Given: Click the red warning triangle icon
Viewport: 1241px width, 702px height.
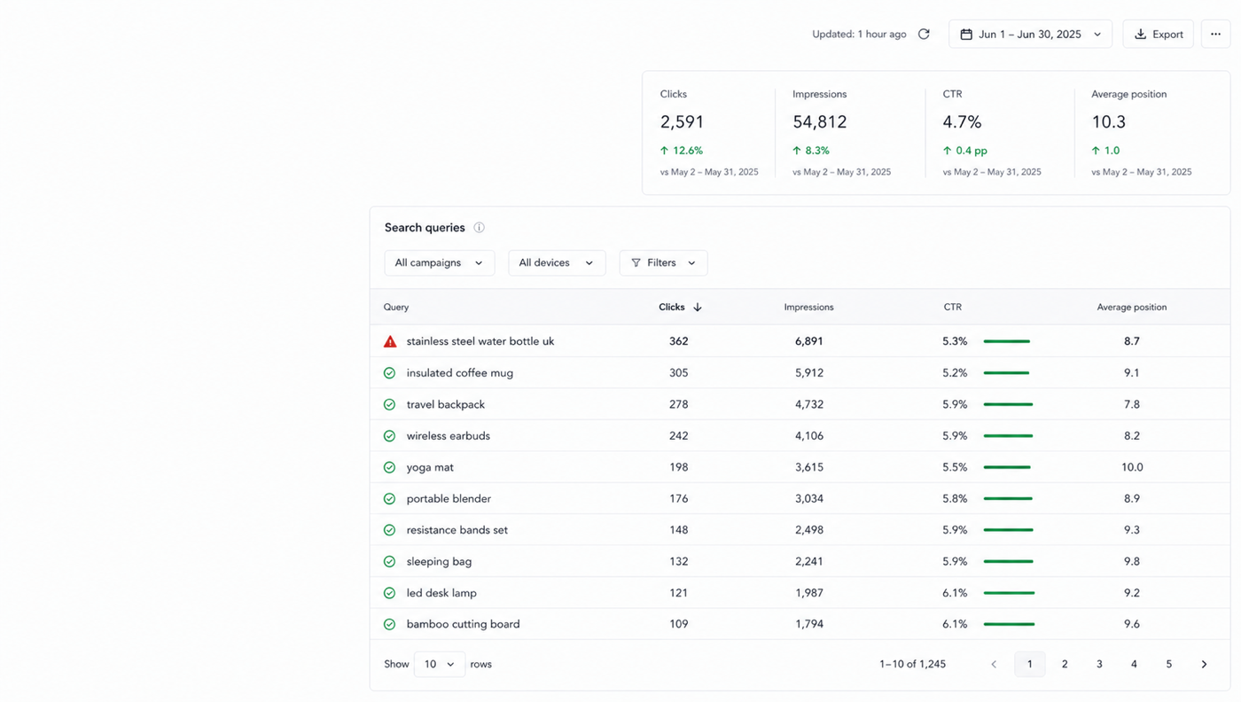Looking at the screenshot, I should pos(390,341).
